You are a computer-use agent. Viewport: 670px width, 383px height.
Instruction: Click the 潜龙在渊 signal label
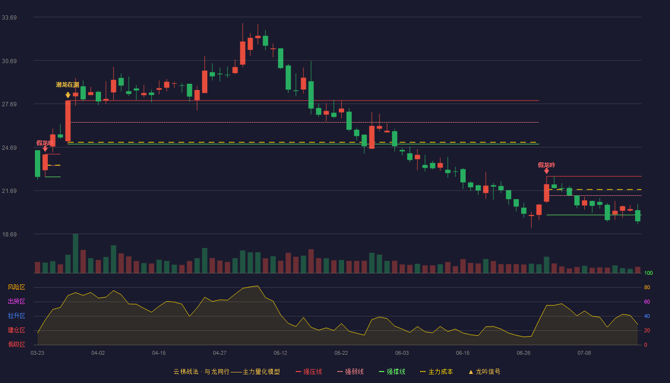point(67,85)
